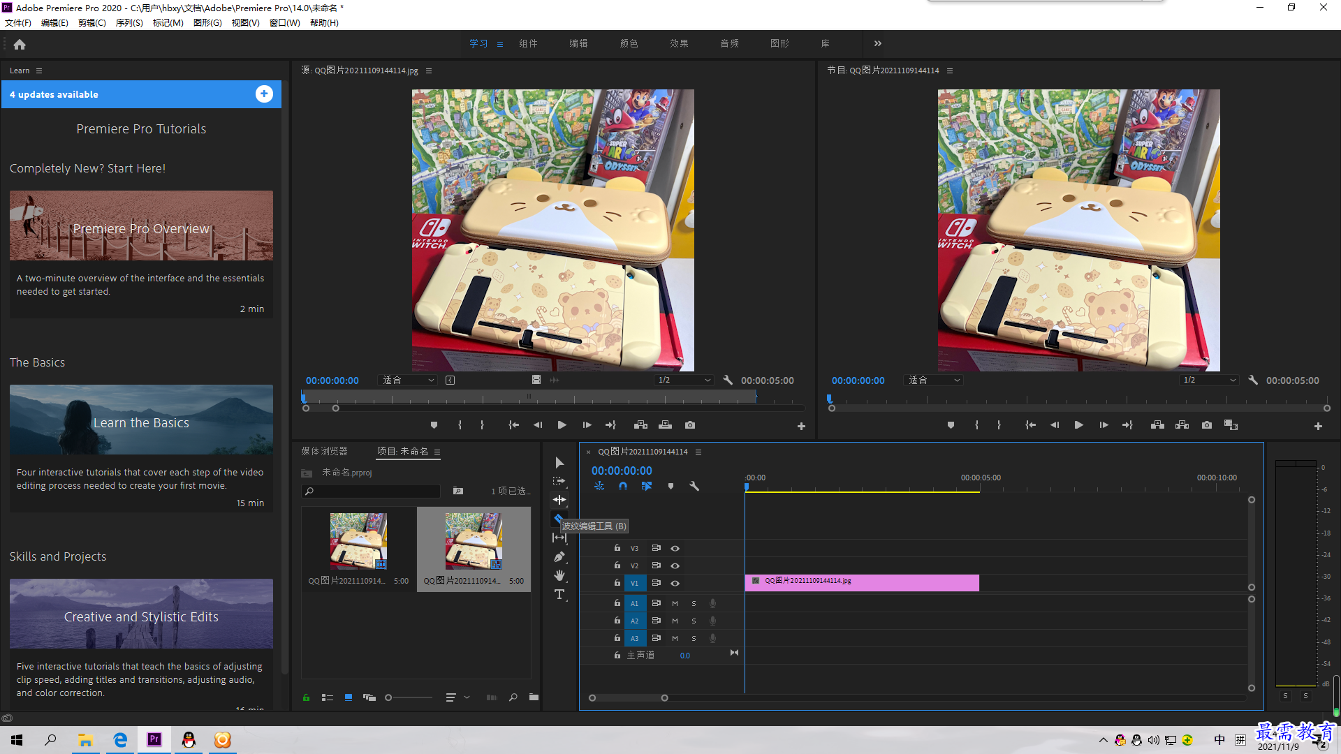Viewport: 1341px width, 754px height.
Task: Open button editor plus in Program monitor
Action: coord(1318,426)
